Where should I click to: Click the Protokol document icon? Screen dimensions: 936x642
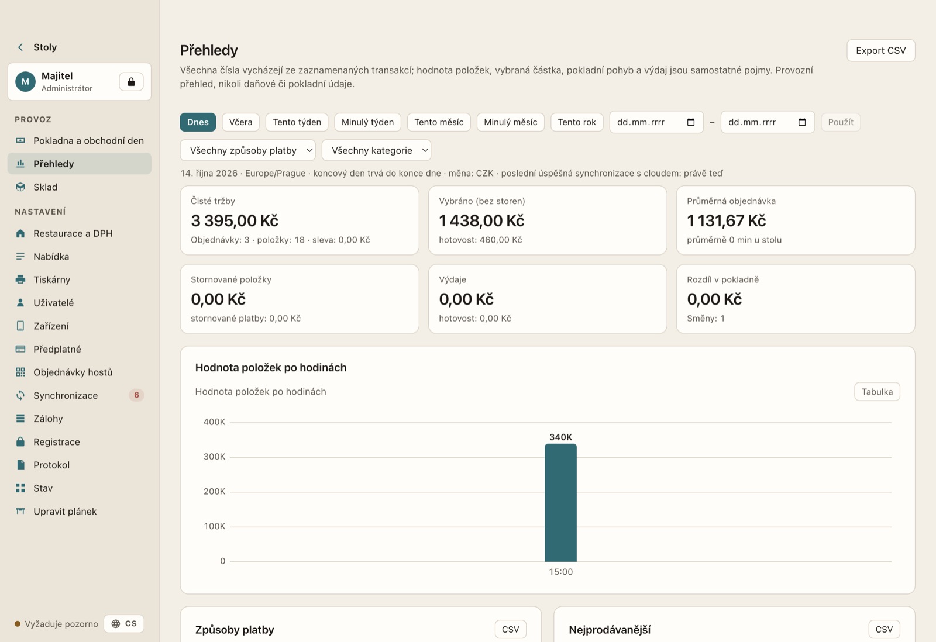20,465
